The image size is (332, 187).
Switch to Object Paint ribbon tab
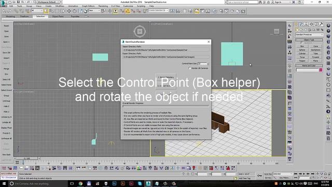click(x=58, y=16)
